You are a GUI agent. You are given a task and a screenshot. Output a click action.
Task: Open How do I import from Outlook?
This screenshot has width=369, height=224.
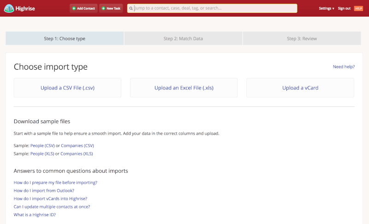coord(44,191)
